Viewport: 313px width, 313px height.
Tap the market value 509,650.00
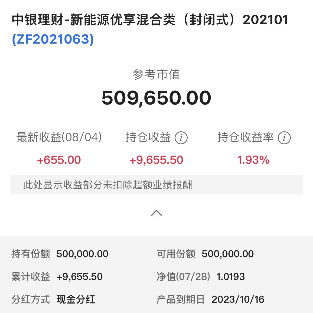156,98
